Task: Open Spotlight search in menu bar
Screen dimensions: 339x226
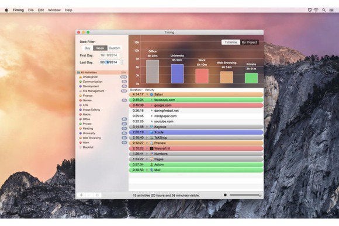Action: 324,10
